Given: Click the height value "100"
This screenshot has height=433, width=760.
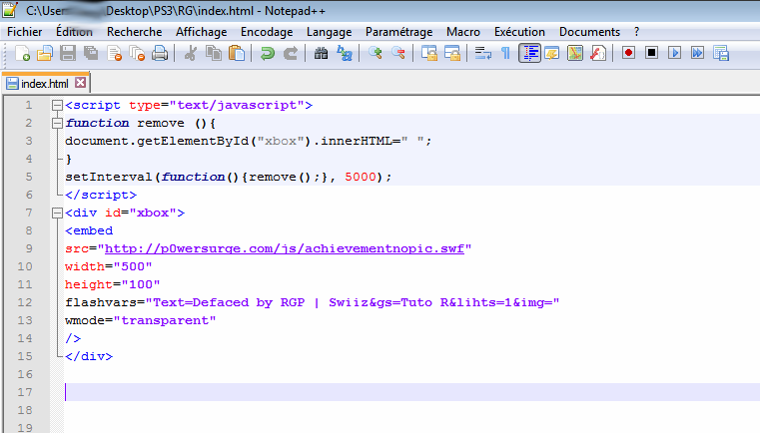Looking at the screenshot, I should [141, 284].
